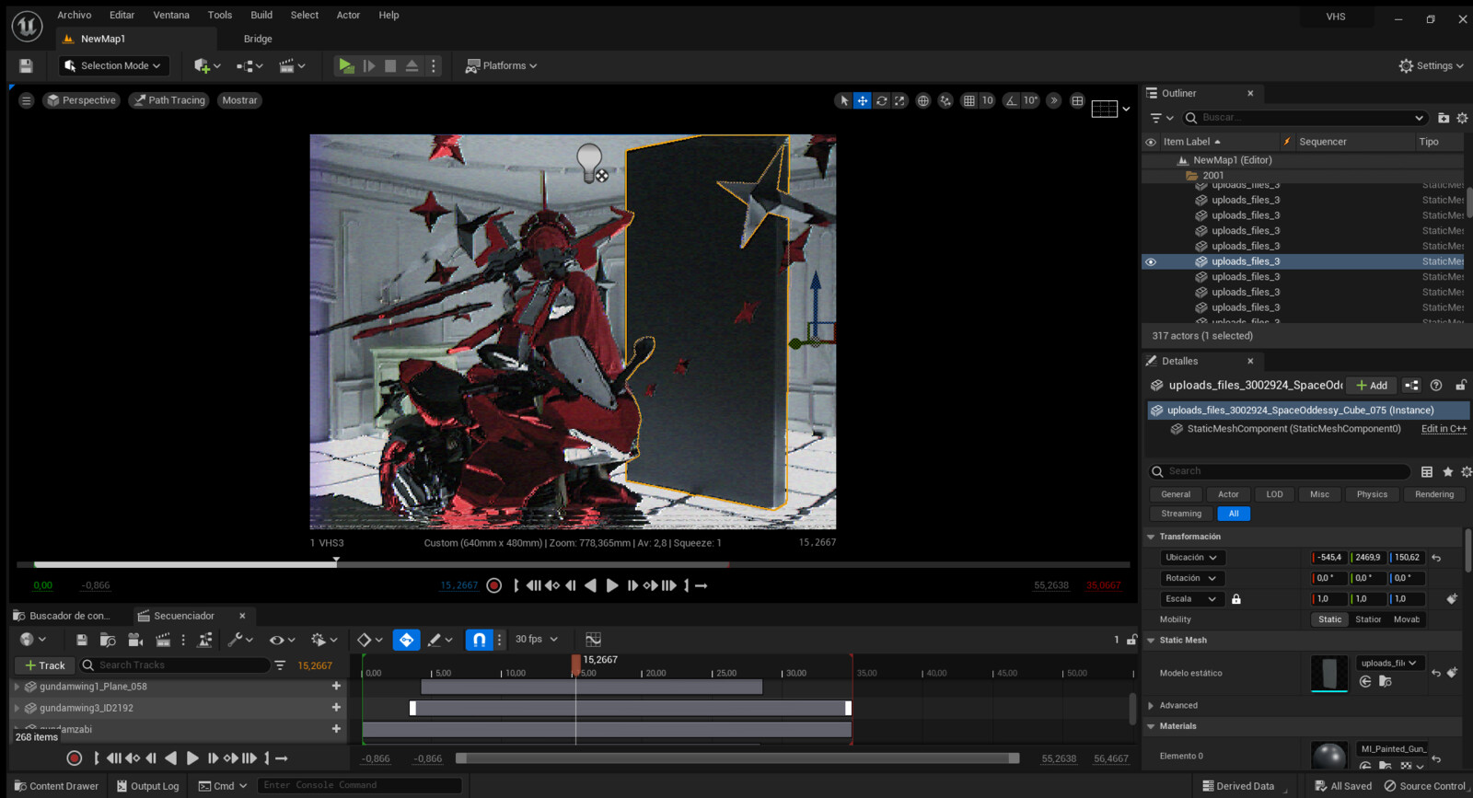Create a camera in Sequencer toolbar
The width and height of the screenshot is (1473, 798).
pos(135,640)
